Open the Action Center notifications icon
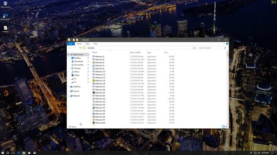This screenshot has height=155, width=277. click(272, 153)
